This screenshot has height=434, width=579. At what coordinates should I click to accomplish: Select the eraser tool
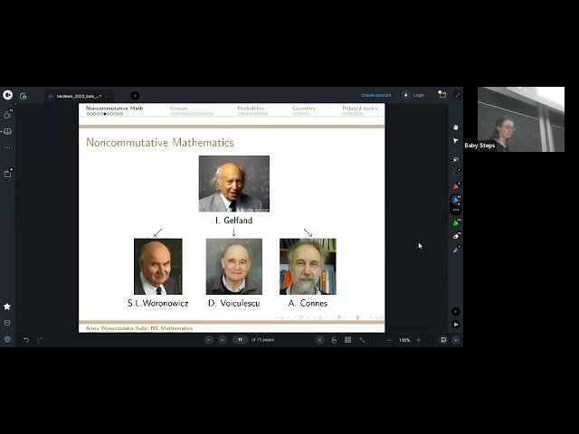[x=456, y=236]
